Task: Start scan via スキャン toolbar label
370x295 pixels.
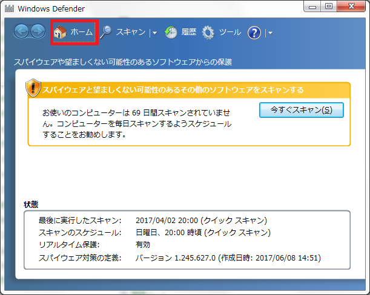Action: pyautogui.click(x=131, y=32)
